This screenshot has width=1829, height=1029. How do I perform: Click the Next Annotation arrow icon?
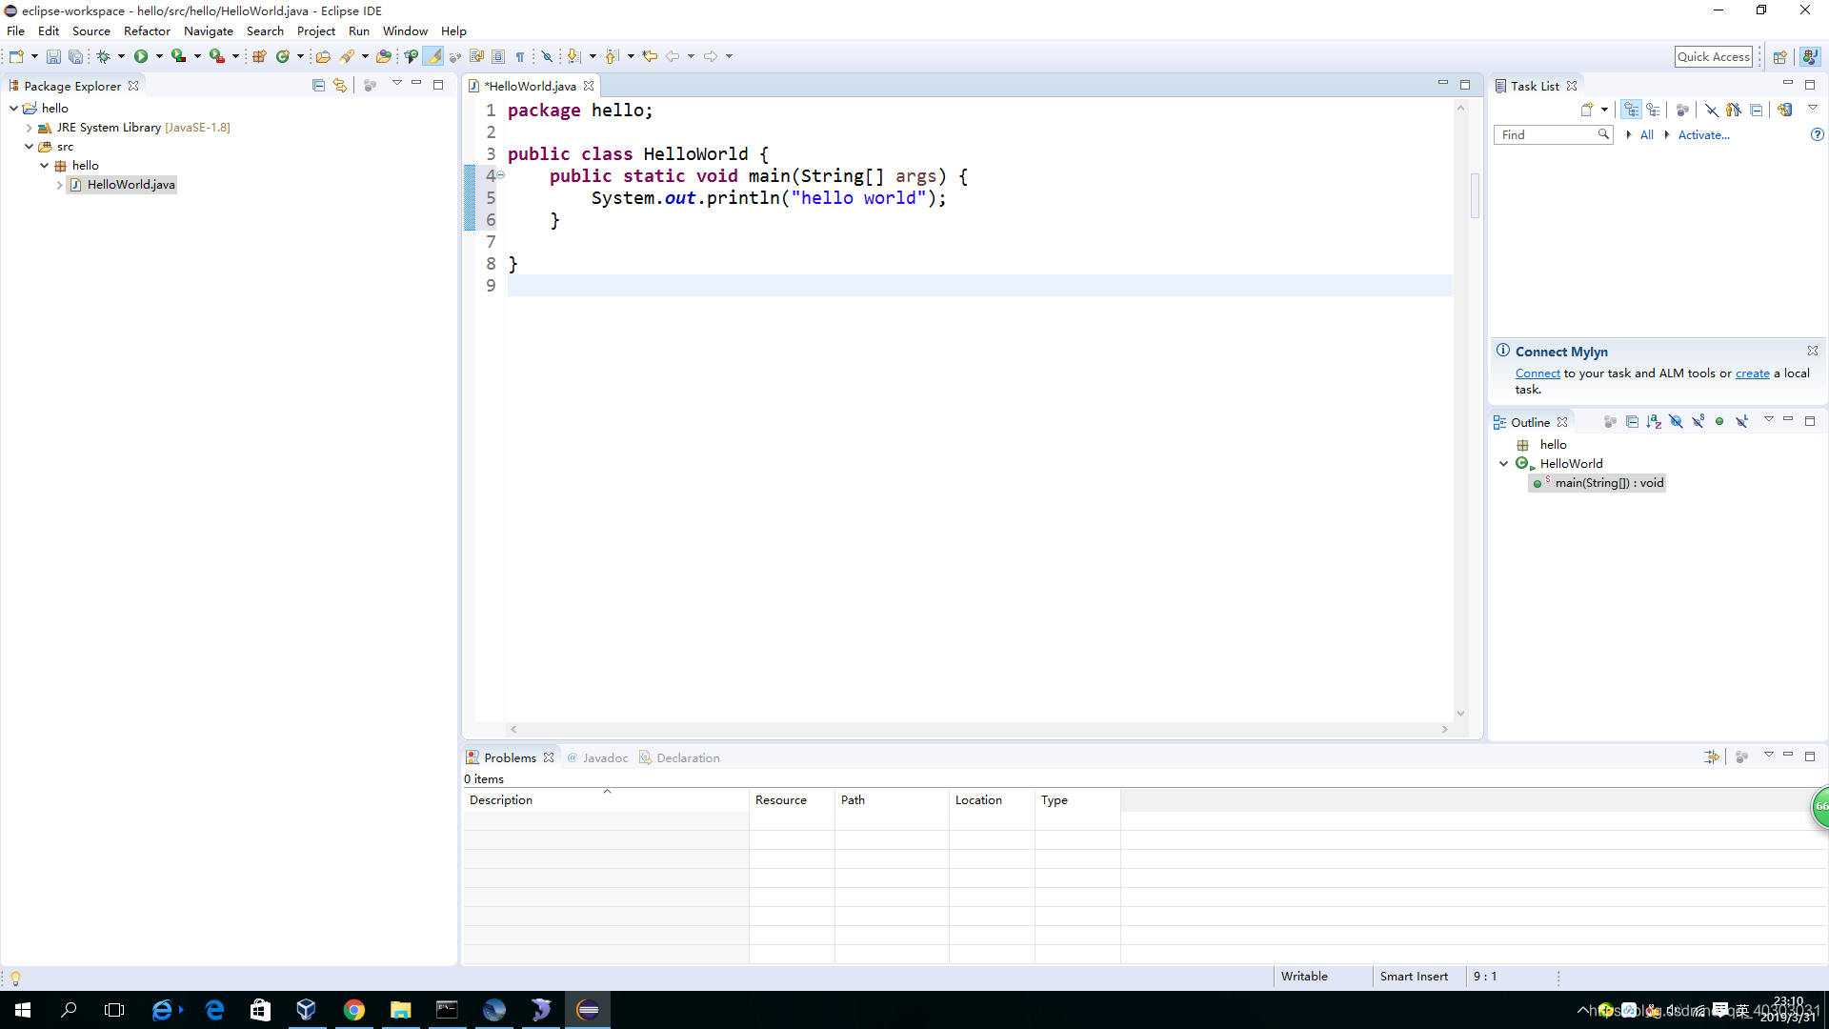573,57
